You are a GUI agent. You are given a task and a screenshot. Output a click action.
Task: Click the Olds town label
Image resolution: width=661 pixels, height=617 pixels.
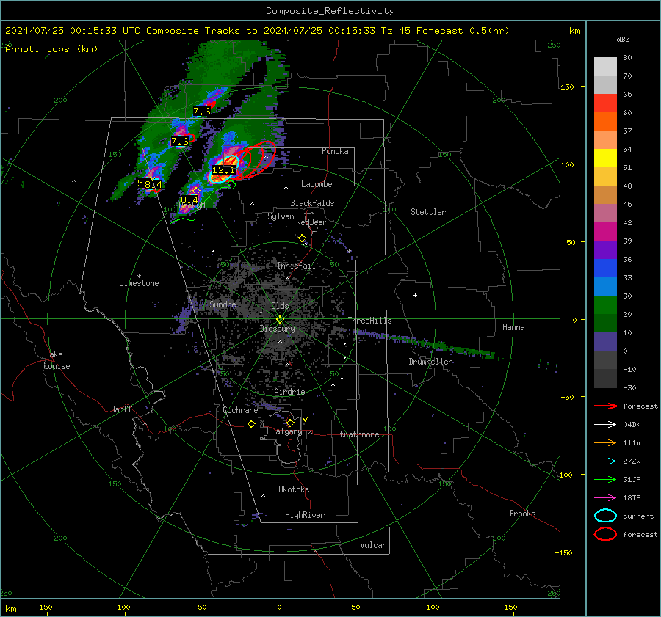coord(280,306)
